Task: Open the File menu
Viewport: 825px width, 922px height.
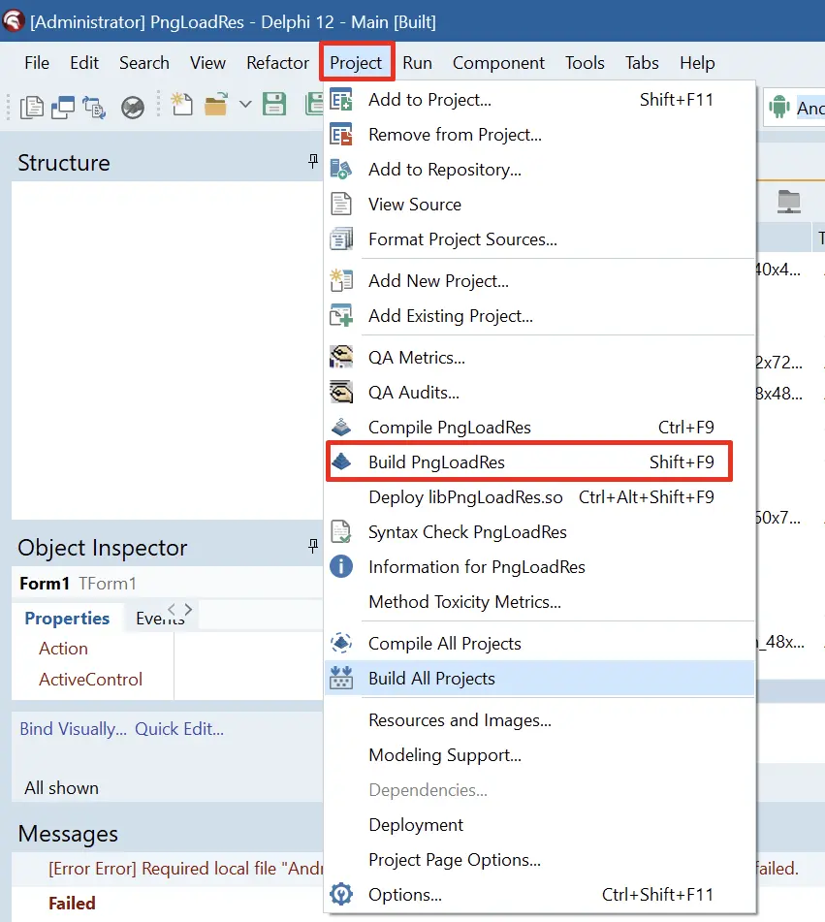Action: click(x=37, y=62)
